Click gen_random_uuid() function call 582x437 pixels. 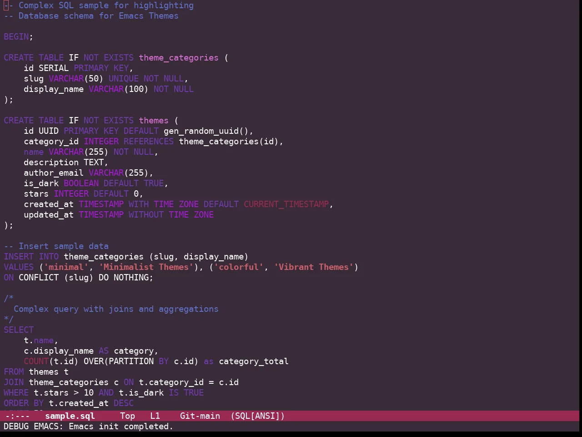pyautogui.click(x=206, y=131)
